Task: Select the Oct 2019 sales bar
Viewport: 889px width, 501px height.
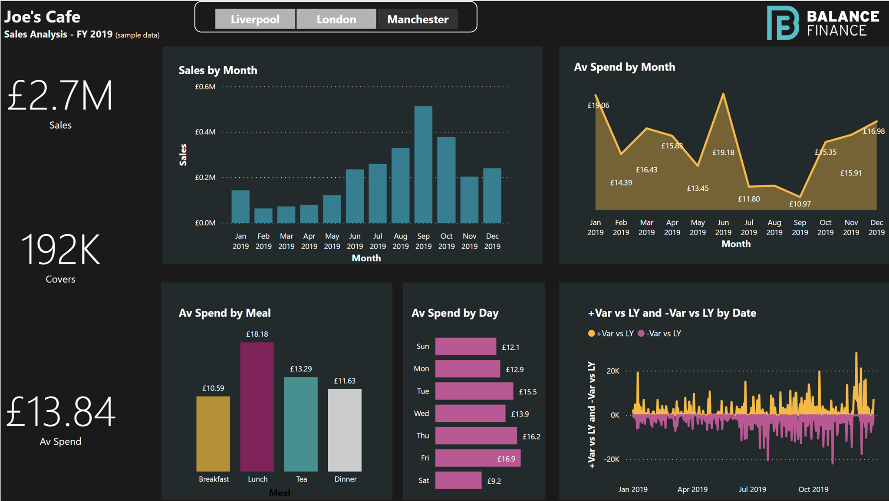Action: (x=446, y=180)
